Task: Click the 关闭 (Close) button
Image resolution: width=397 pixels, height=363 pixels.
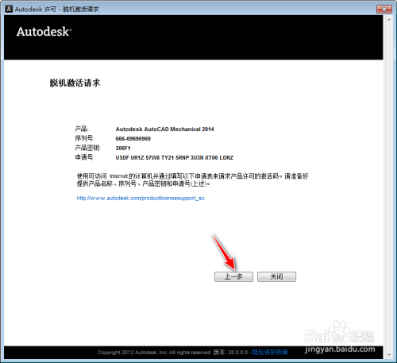Action: pyautogui.click(x=276, y=276)
